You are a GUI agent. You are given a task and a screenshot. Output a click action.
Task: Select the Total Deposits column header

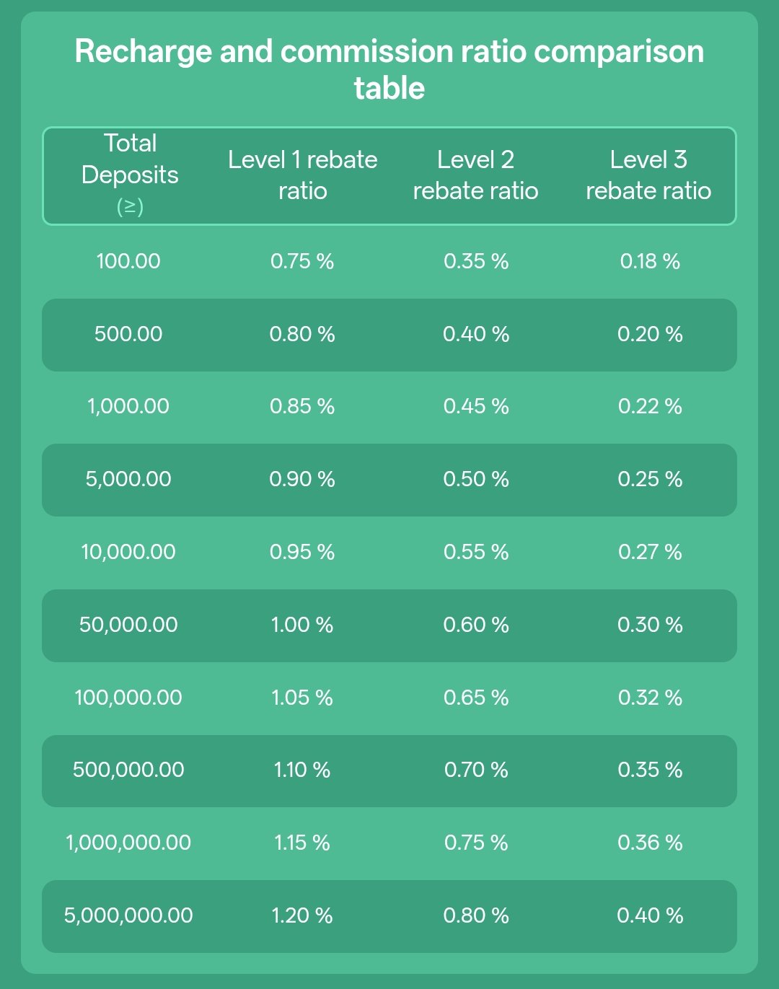[x=130, y=175]
